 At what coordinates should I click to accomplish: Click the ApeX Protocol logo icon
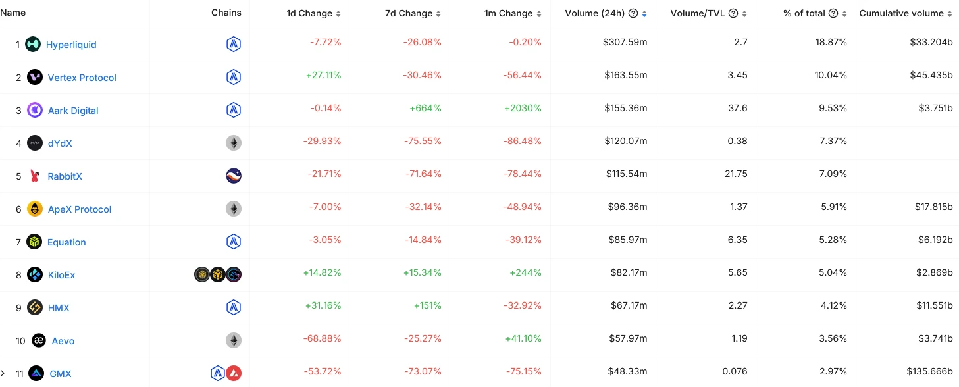tap(35, 209)
